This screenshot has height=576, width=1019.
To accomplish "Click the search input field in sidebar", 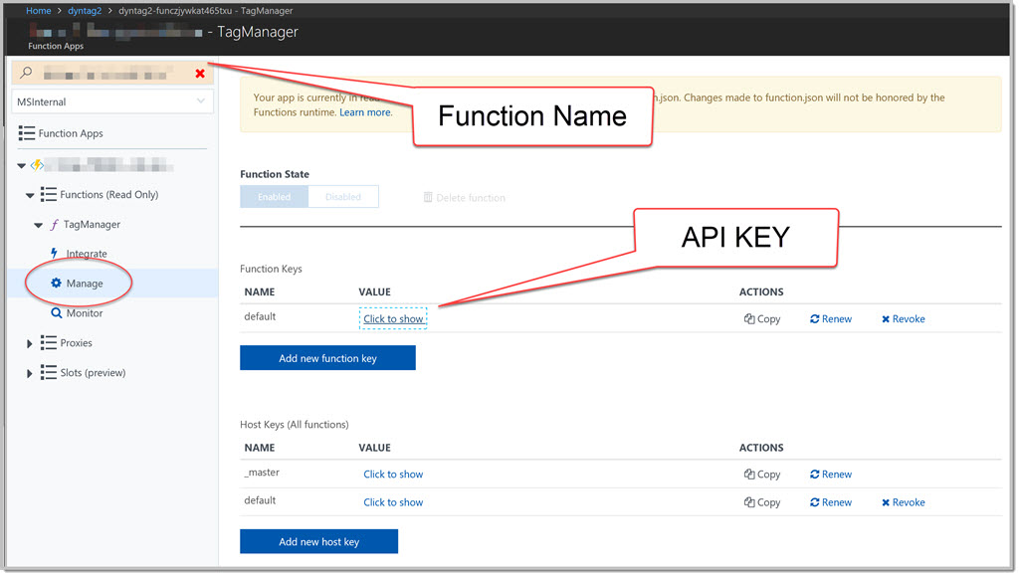I will click(x=113, y=74).
